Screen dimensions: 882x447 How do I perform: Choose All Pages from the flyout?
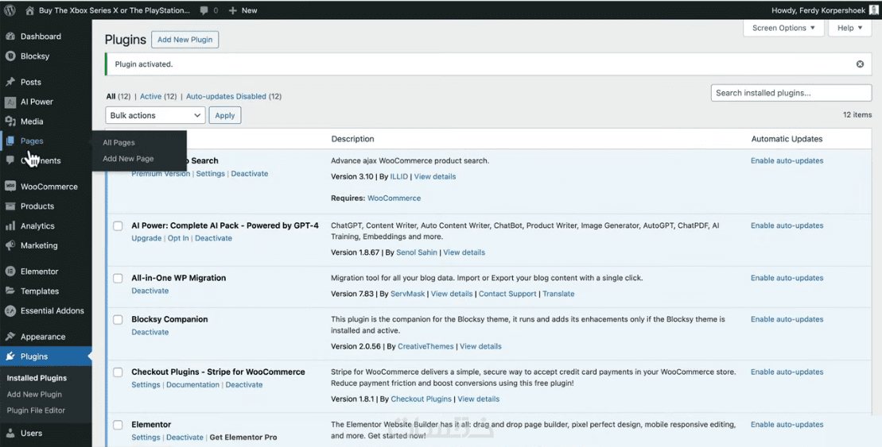tap(119, 143)
